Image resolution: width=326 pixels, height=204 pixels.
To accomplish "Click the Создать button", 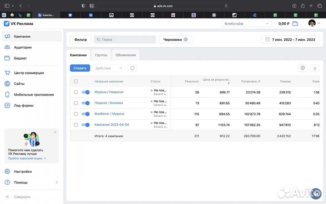I will (80, 68).
